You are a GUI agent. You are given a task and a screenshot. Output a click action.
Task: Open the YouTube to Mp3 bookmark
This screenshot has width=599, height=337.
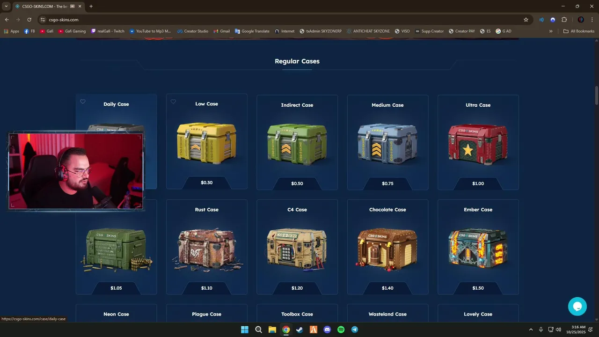click(150, 31)
